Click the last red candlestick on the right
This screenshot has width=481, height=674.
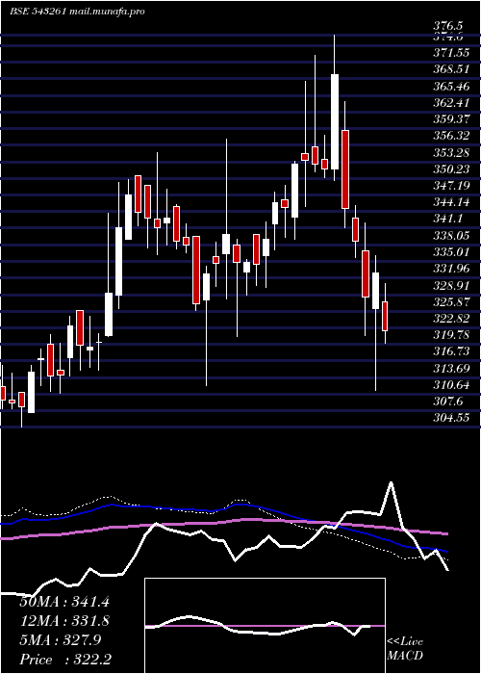coord(385,316)
